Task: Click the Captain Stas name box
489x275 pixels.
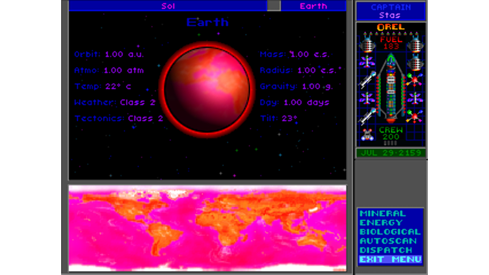Action: [x=391, y=10]
